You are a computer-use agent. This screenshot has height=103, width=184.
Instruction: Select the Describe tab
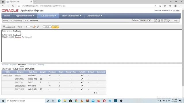22,65
